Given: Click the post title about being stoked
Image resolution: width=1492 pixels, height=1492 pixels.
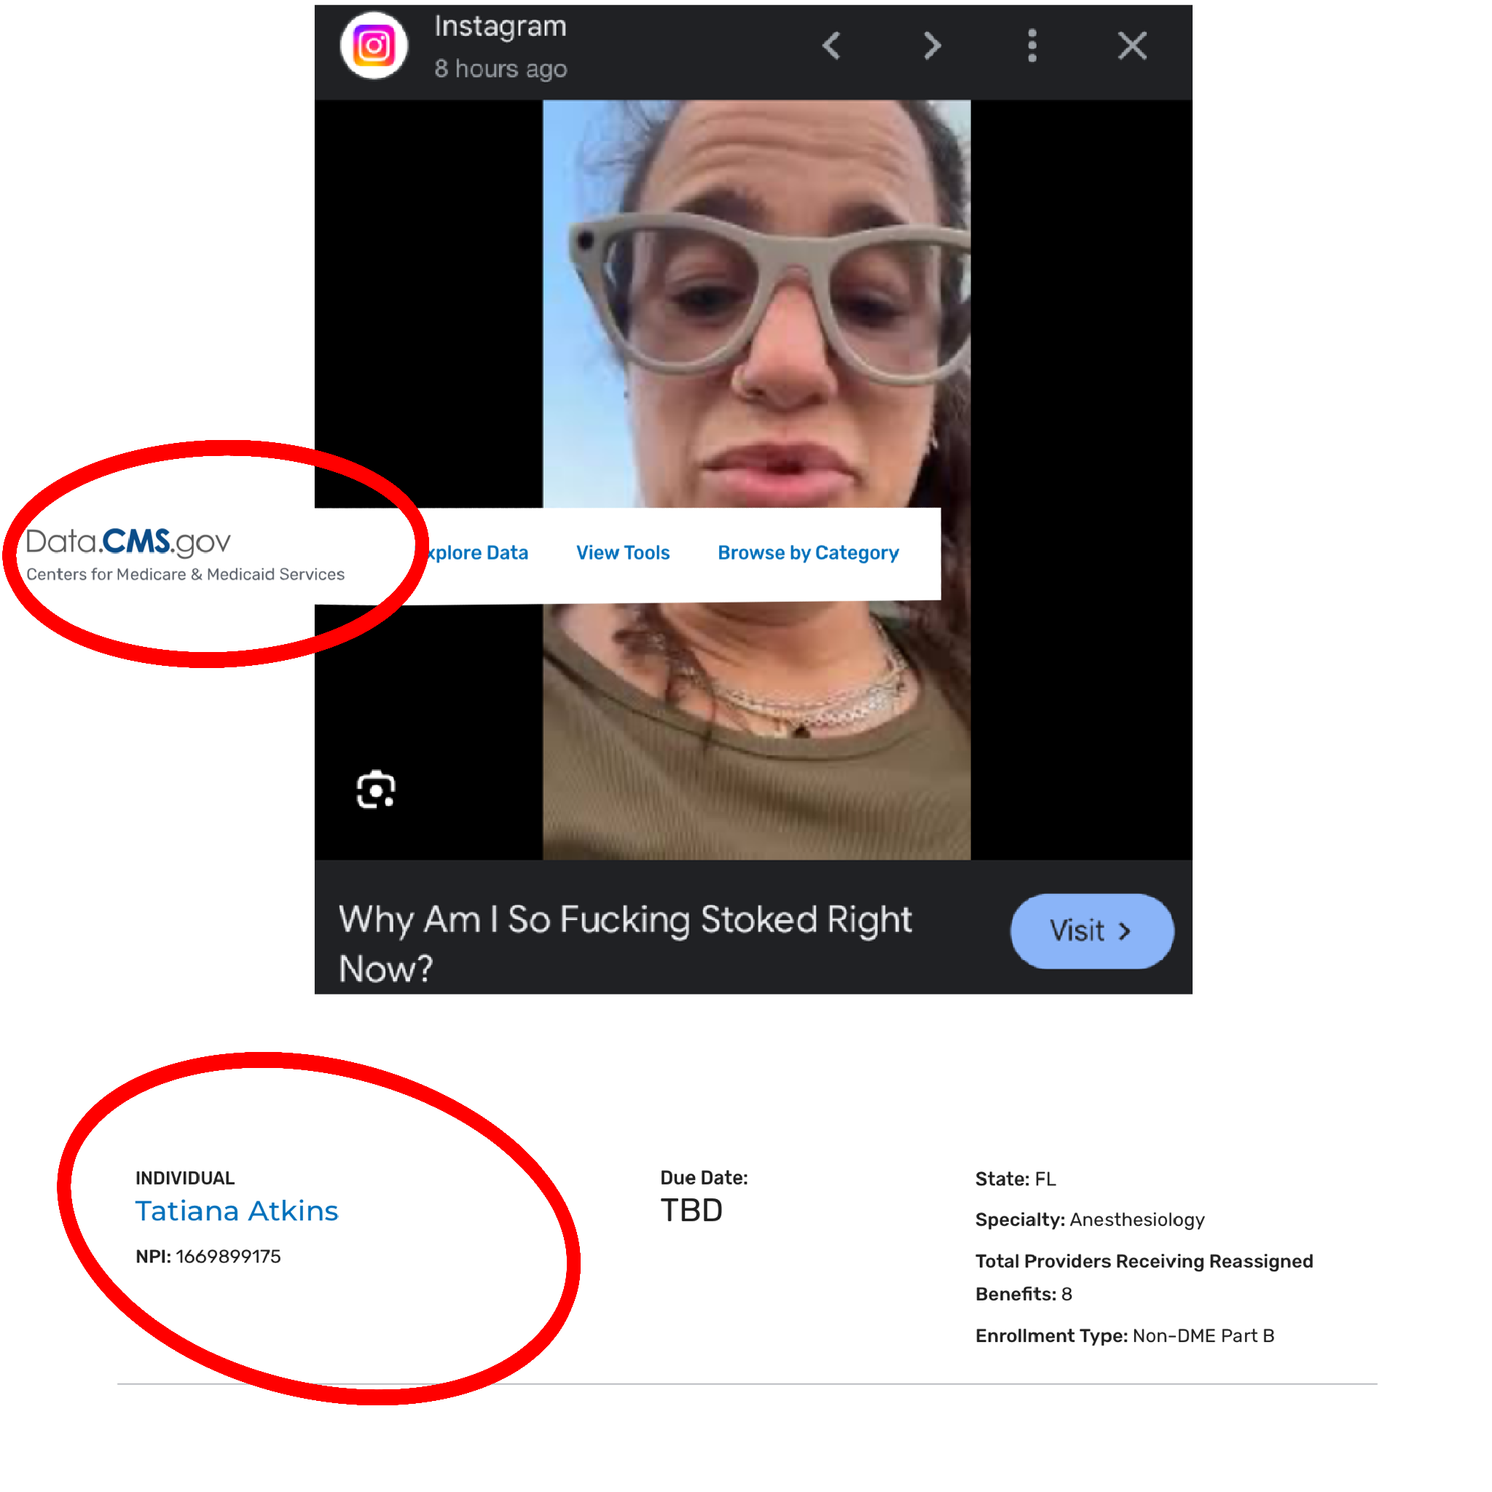Looking at the screenshot, I should click(x=626, y=943).
